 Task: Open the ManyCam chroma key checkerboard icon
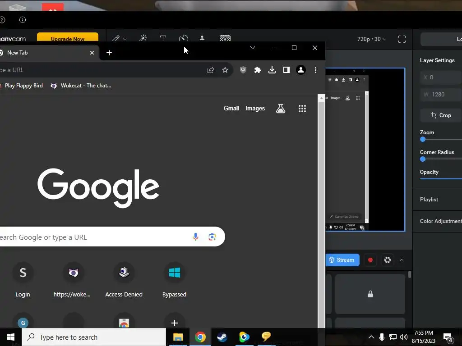225,38
